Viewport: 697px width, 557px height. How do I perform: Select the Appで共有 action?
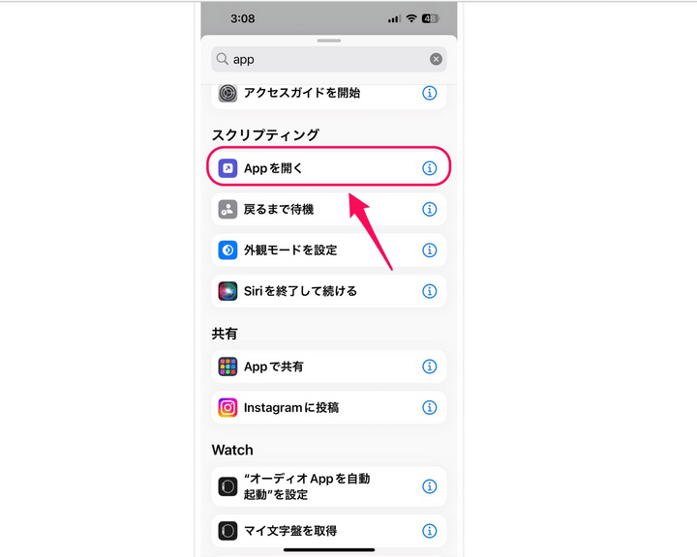[x=329, y=366]
